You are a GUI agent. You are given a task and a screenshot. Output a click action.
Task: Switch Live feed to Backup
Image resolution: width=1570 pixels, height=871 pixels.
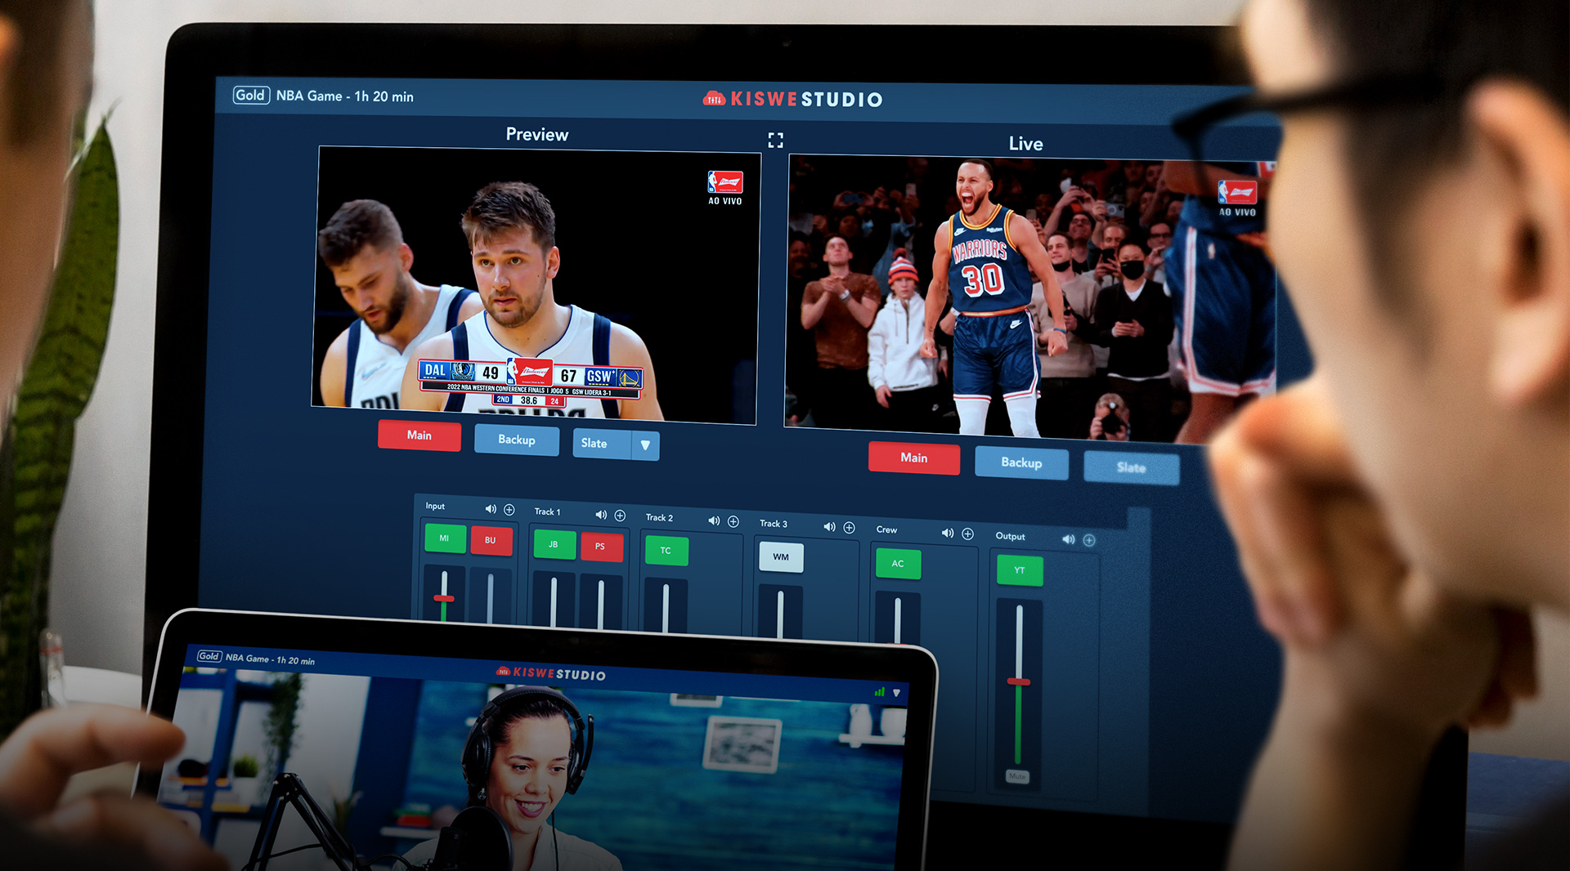(1021, 462)
